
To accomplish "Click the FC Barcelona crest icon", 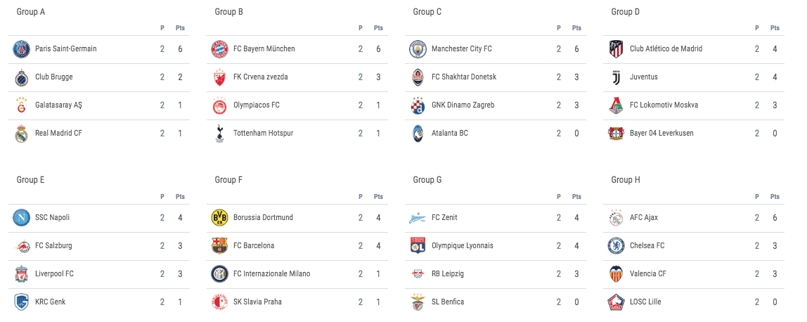I will click(x=220, y=246).
